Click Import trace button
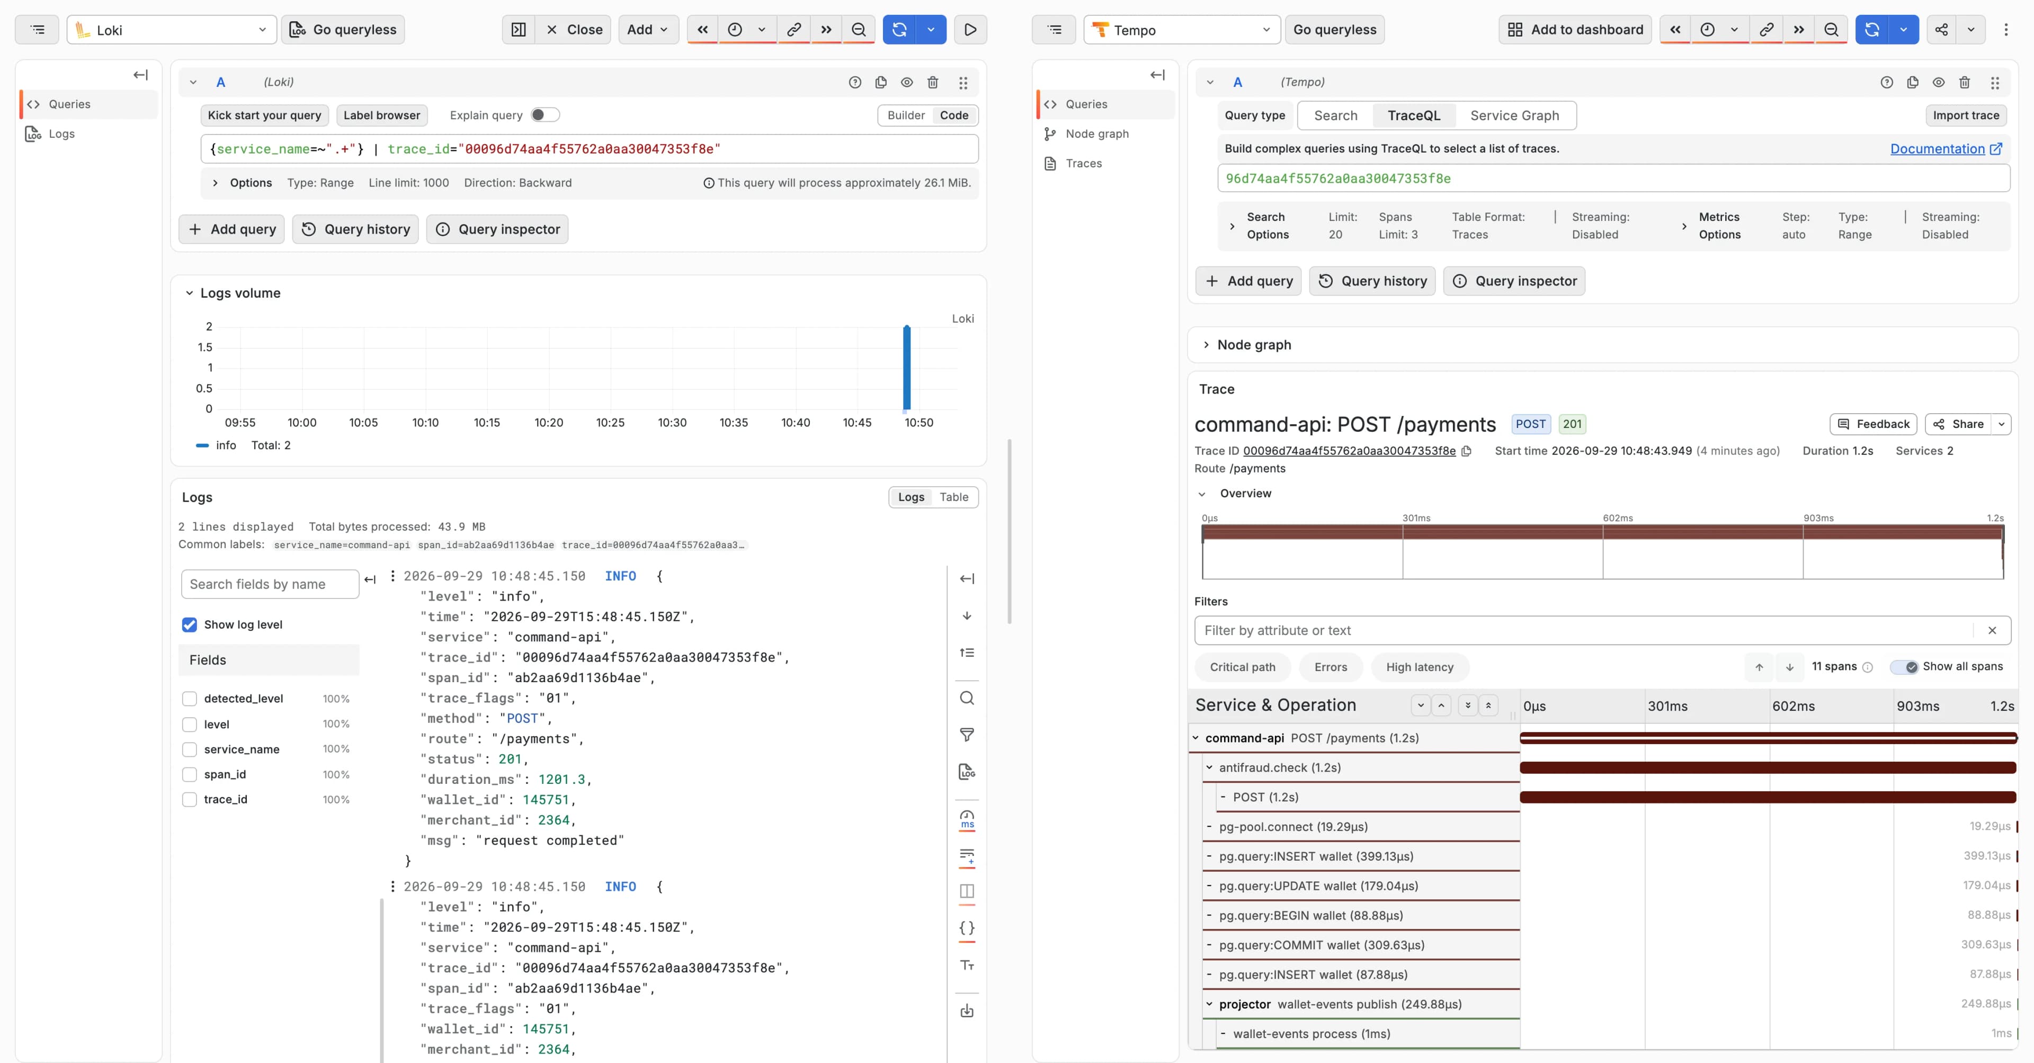 [1965, 115]
